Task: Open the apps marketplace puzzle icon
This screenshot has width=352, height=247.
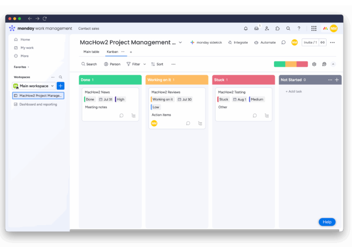Action: click(278, 29)
